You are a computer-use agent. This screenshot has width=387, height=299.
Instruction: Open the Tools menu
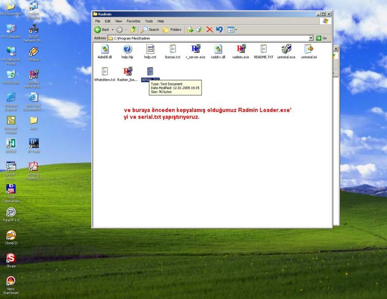(149, 21)
